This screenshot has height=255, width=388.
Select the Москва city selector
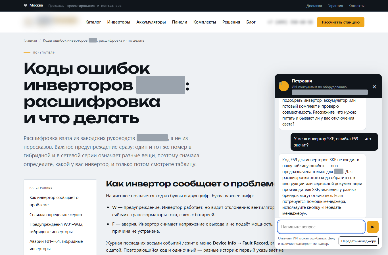[34, 5]
